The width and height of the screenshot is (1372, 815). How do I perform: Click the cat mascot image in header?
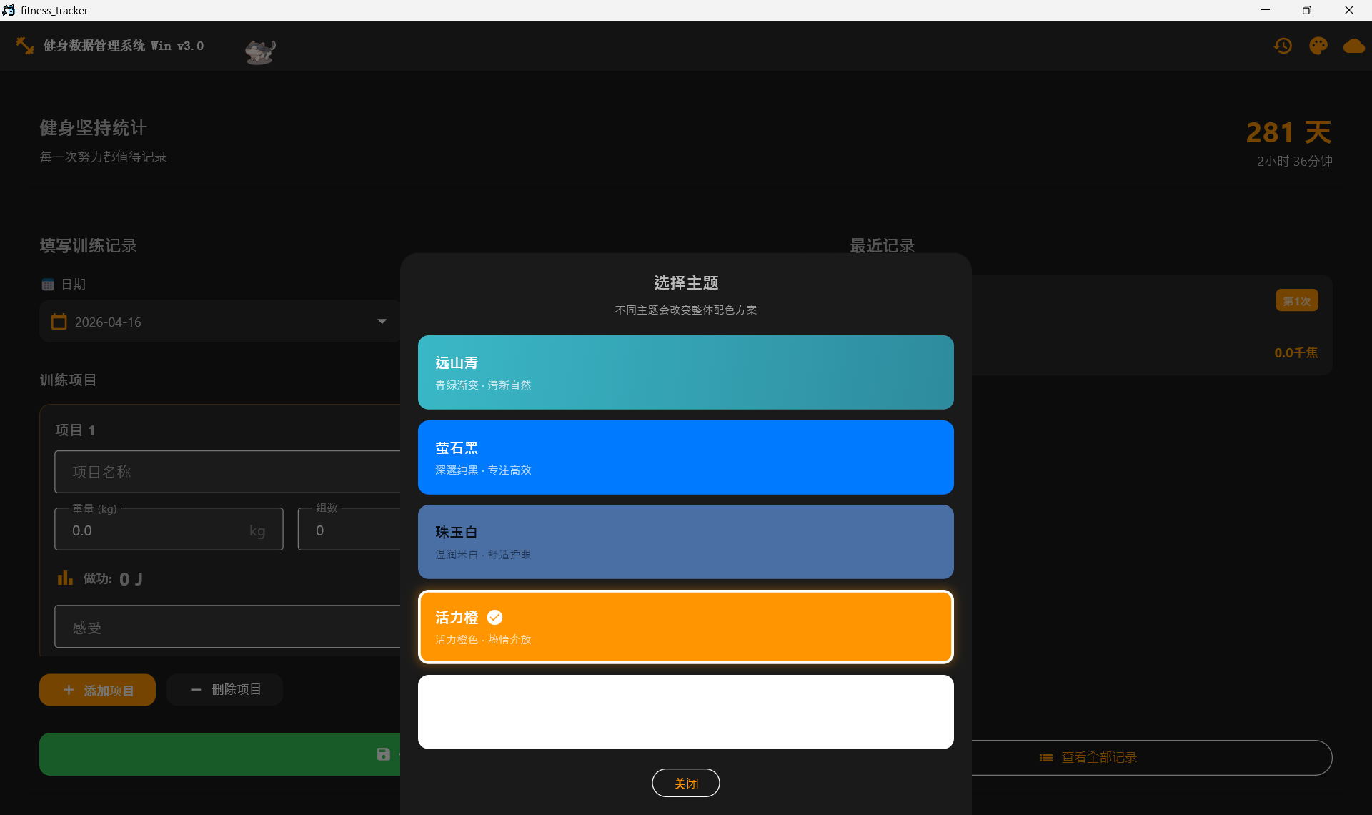(260, 51)
